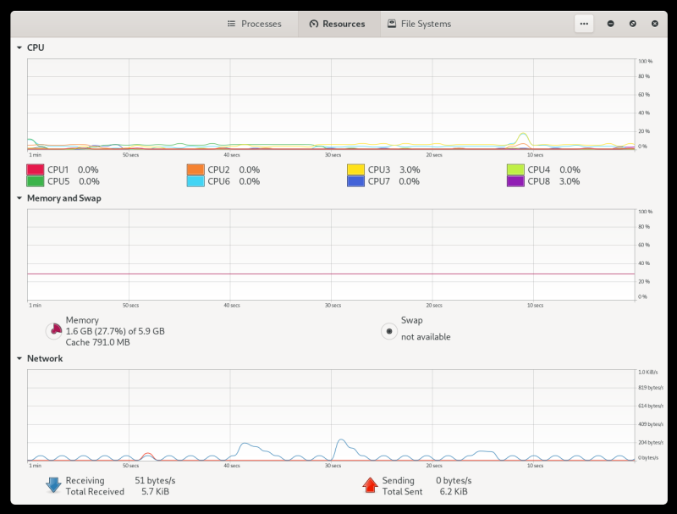Click the CPU1 red color swatch
Screen dimensions: 677x514
pos(36,169)
